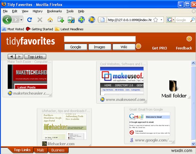The image size is (196, 154).
Task: Click the maketecheasier.c... link text
Action: (x=31, y=93)
